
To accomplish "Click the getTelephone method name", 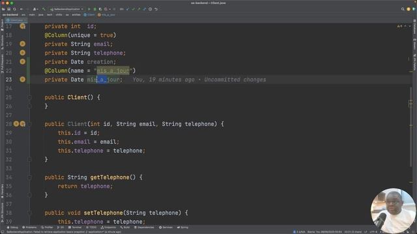I will tap(109, 177).
